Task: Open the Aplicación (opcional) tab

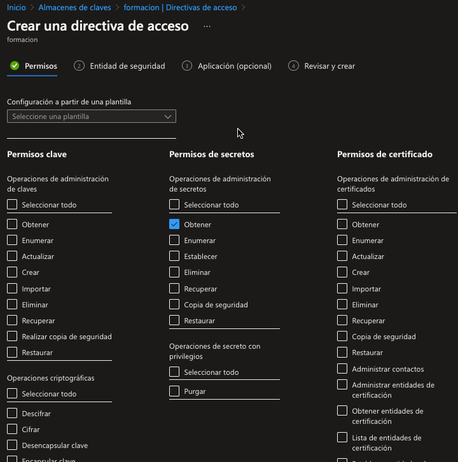Action: point(234,66)
